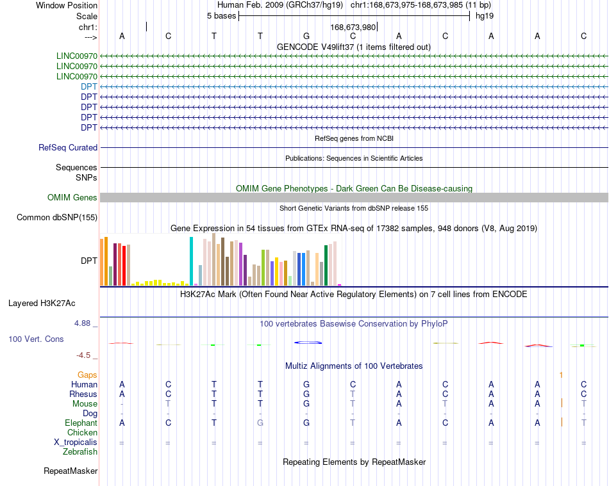Open the RepeatMasker track label

point(71,471)
